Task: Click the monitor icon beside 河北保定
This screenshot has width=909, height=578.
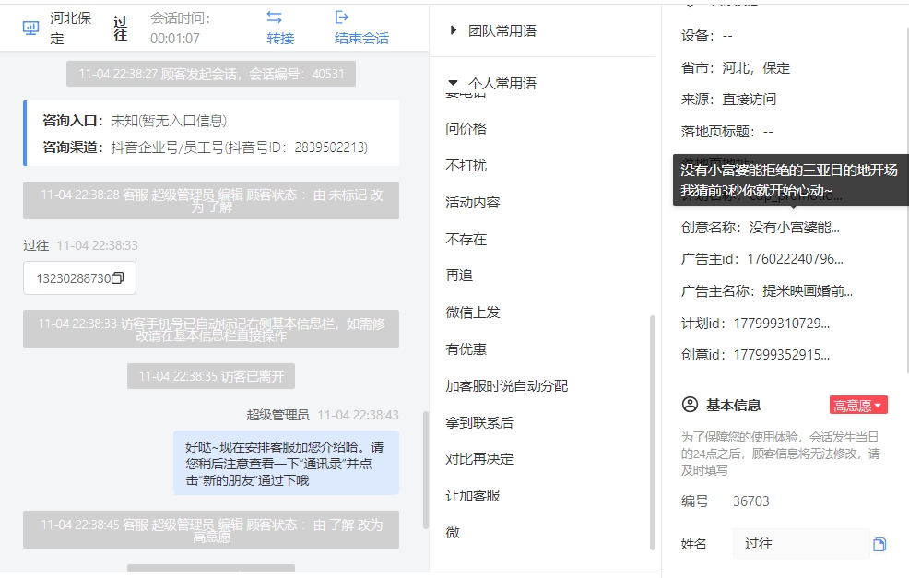Action: 30,28
